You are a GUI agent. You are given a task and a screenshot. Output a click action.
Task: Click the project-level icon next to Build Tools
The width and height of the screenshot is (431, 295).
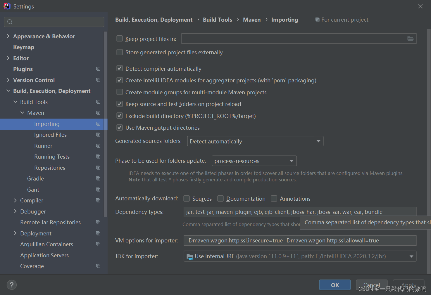[98, 102]
